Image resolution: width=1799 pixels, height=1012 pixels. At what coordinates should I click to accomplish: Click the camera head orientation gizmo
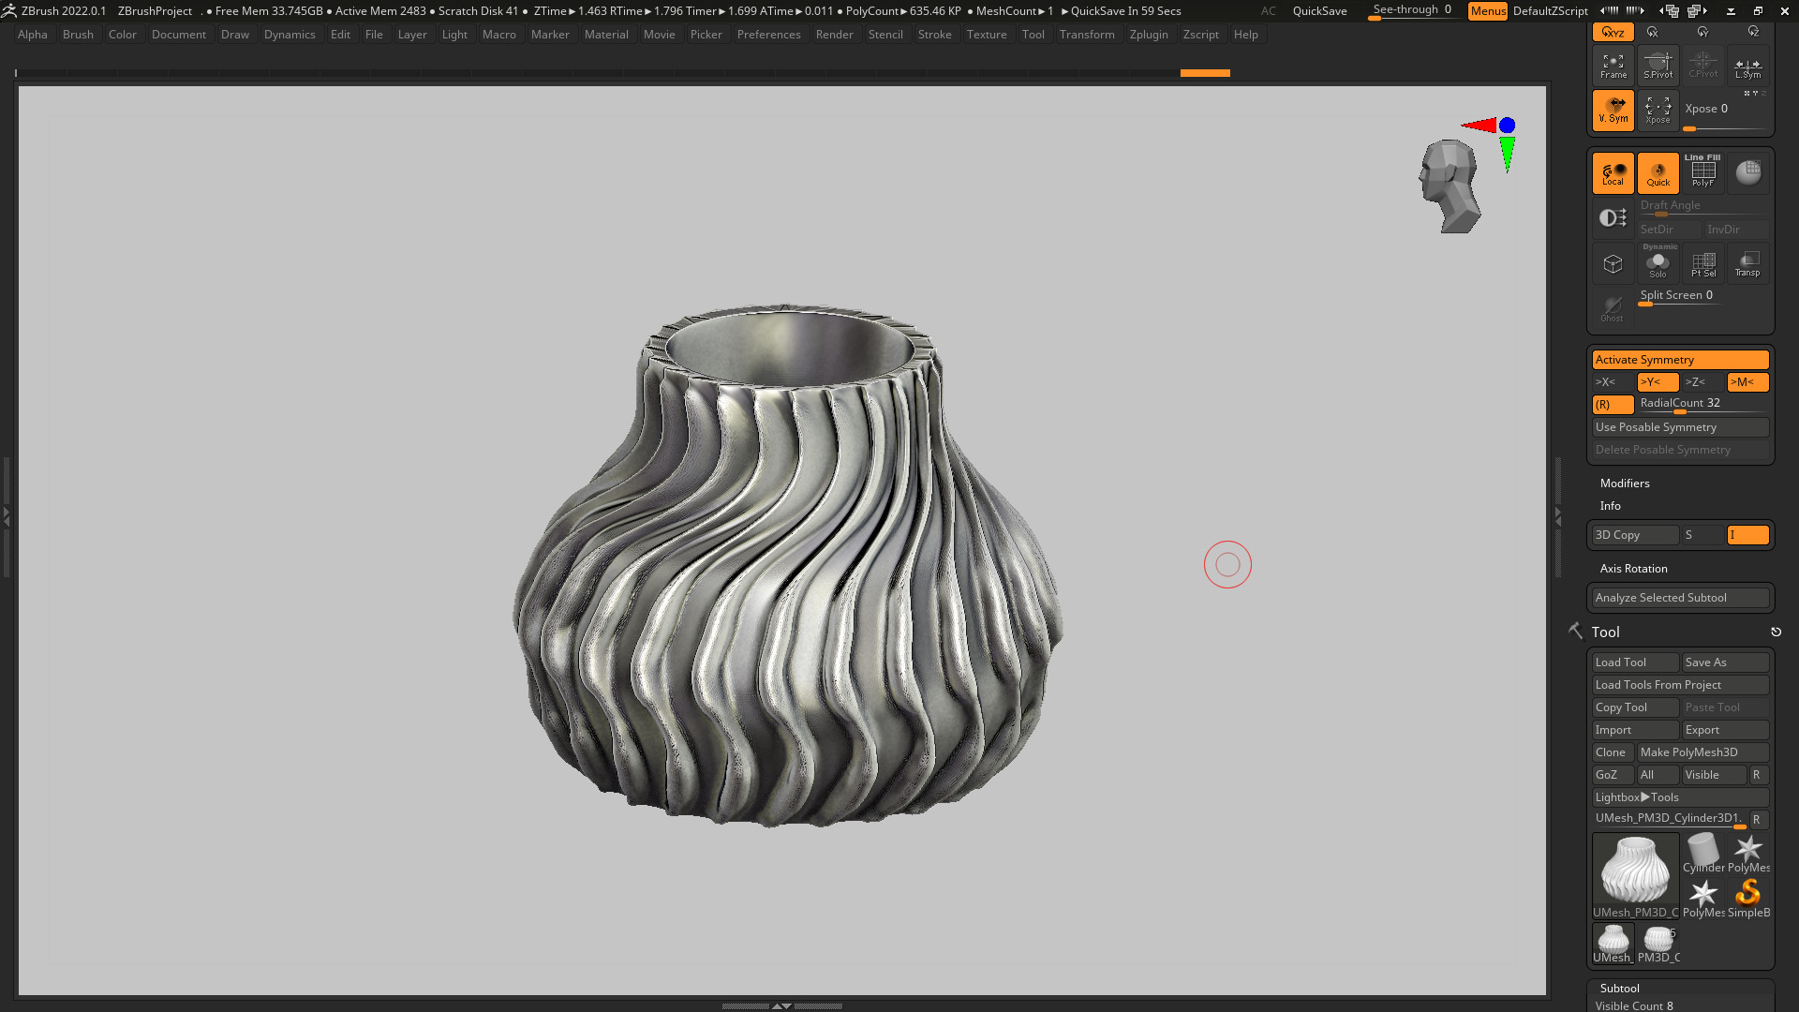1450,186
